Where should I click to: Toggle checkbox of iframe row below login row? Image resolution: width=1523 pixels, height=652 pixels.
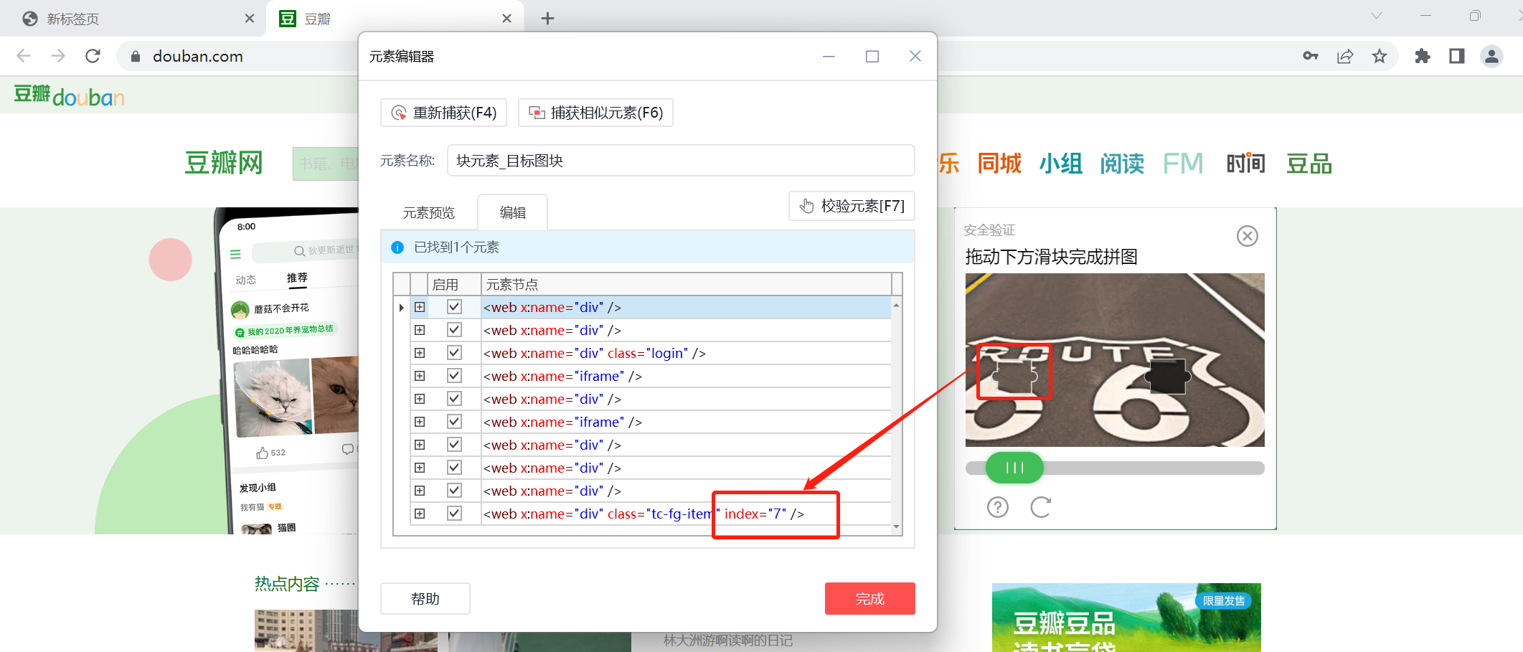[x=454, y=376]
